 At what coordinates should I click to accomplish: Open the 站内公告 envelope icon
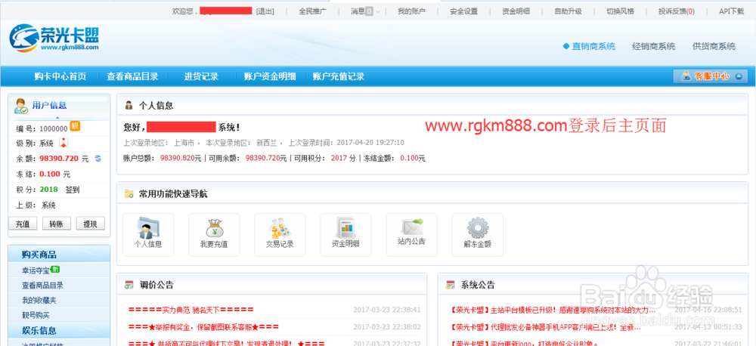pos(412,235)
